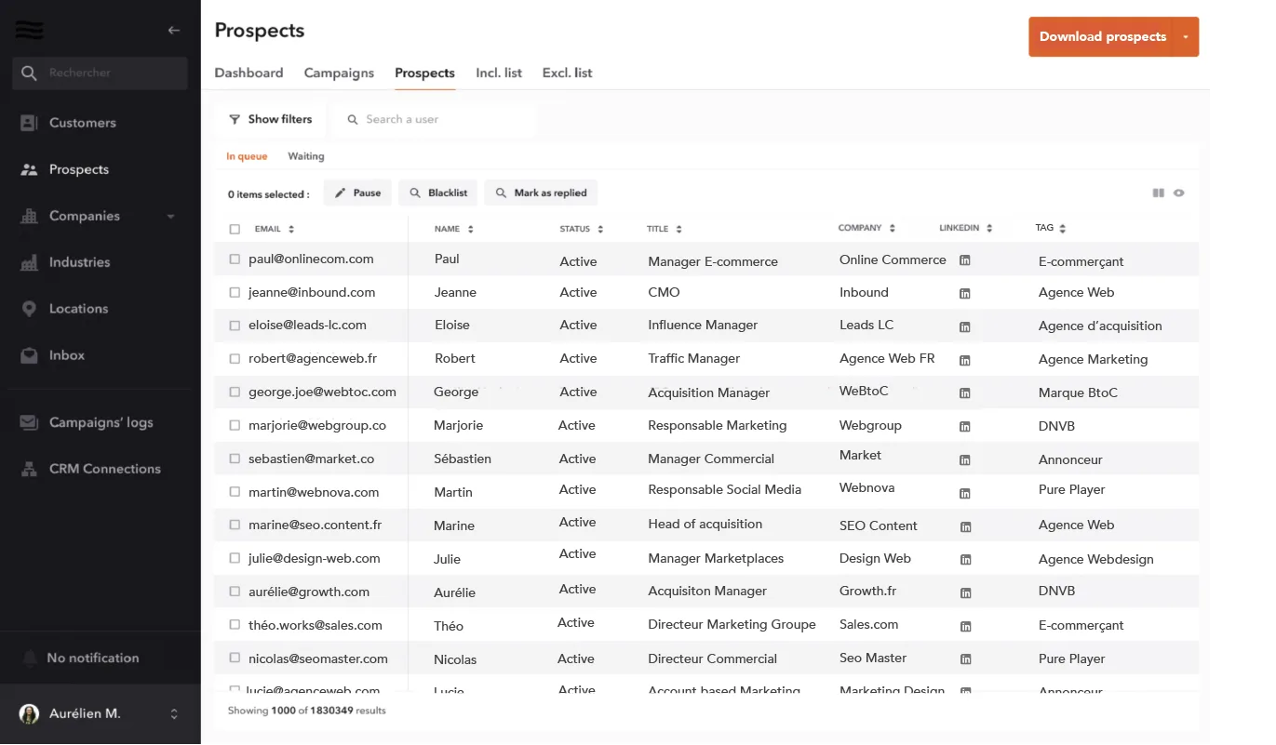The height and width of the screenshot is (745, 1276).
Task: Open the Incl. list tab
Action: pos(499,73)
